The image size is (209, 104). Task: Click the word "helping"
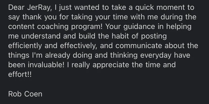click(x=179, y=27)
